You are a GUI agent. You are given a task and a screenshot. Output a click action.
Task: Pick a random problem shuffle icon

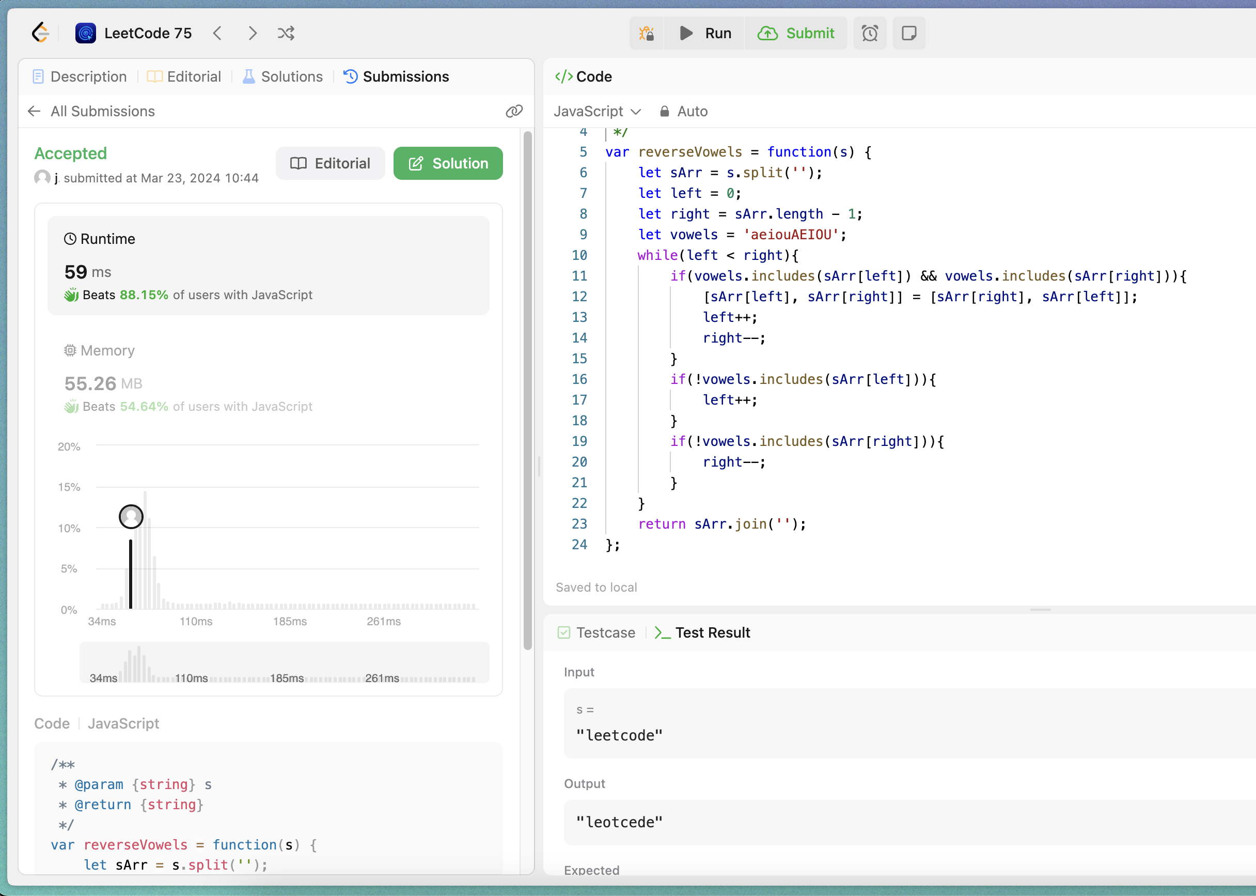tap(286, 33)
